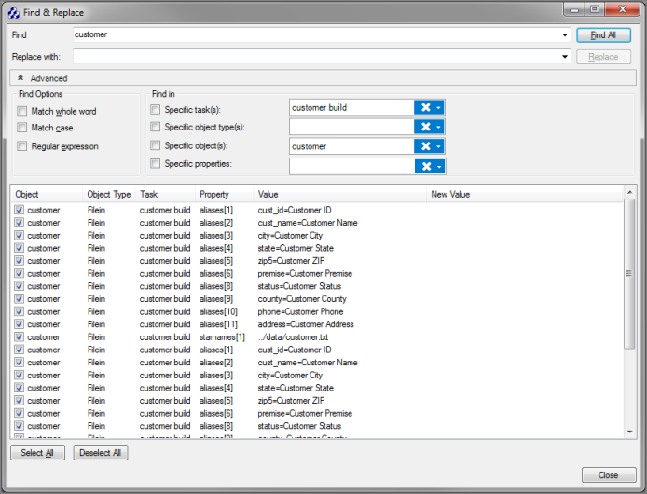Click the results list scrollbar thumb
Image resolution: width=647 pixels, height=494 pixels.
(x=629, y=274)
